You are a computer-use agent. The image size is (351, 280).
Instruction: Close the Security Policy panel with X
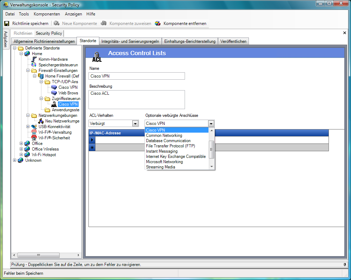(x=345, y=33)
